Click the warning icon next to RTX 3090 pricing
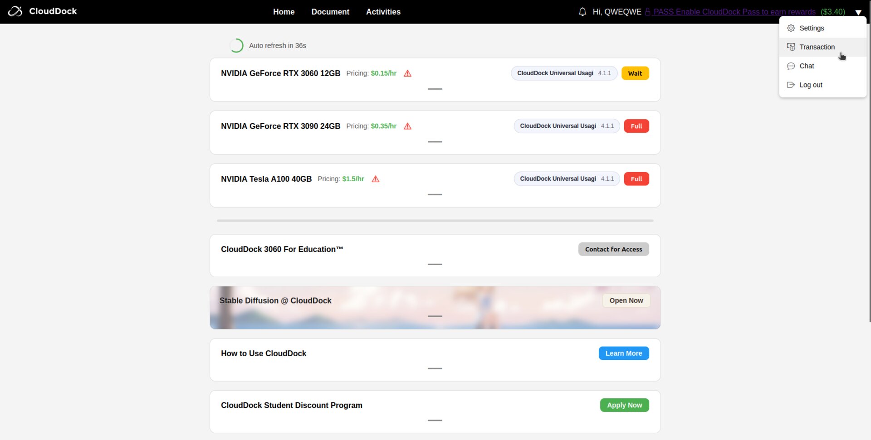871x440 pixels. tap(407, 126)
